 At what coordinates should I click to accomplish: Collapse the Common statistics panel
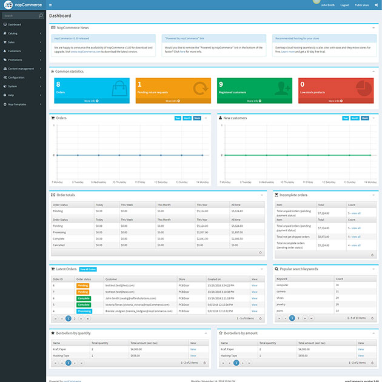pyautogui.click(x=374, y=71)
